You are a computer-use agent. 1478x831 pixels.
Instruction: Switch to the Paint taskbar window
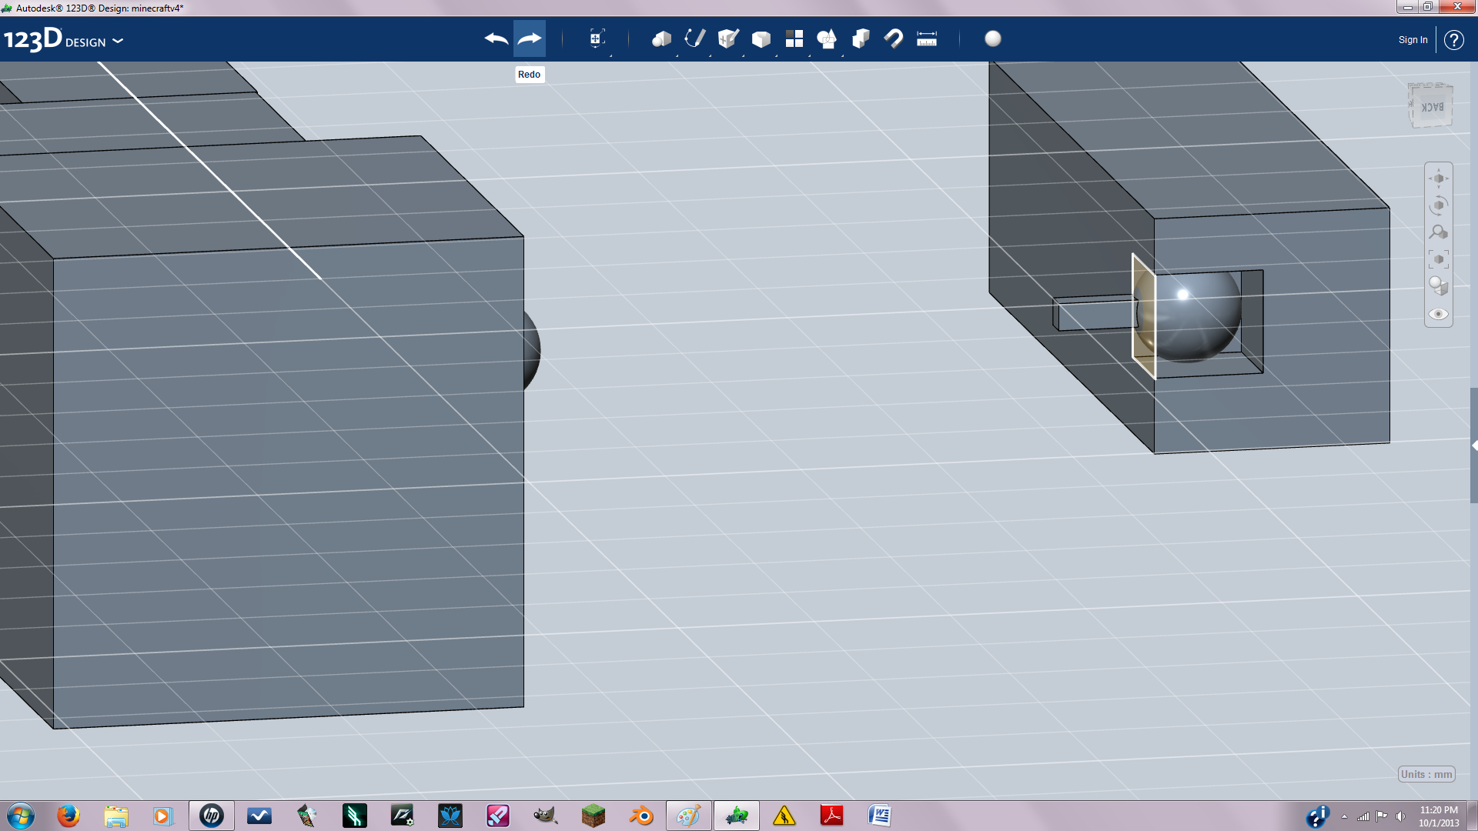point(688,816)
